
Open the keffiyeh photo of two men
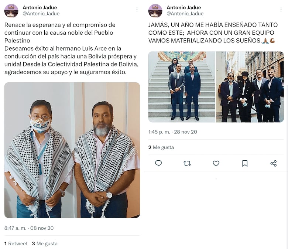(x=72, y=150)
